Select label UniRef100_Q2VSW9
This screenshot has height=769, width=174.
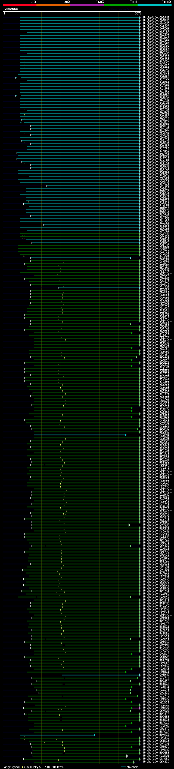tap(156, 288)
